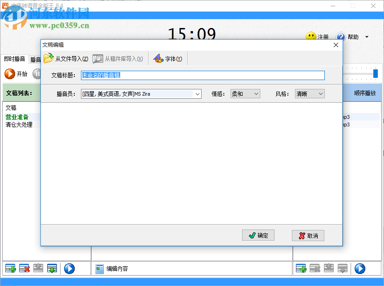Cancel the dialog with 取消

point(308,235)
